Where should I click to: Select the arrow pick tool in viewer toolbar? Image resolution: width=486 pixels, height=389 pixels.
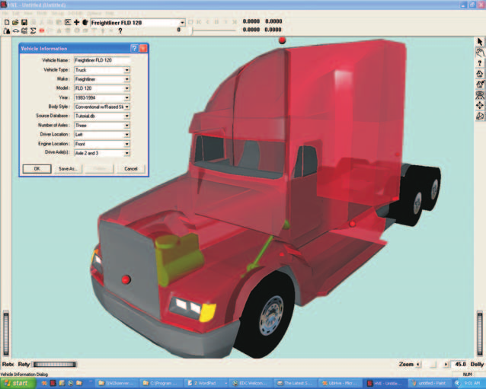click(480, 42)
